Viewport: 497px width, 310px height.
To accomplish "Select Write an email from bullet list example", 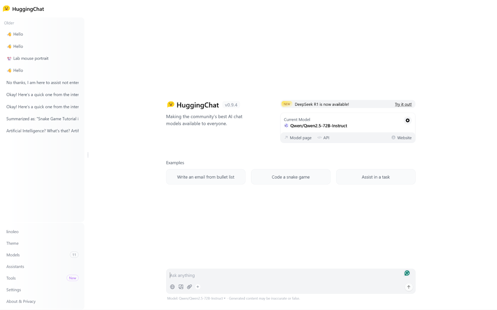I will coord(206,177).
